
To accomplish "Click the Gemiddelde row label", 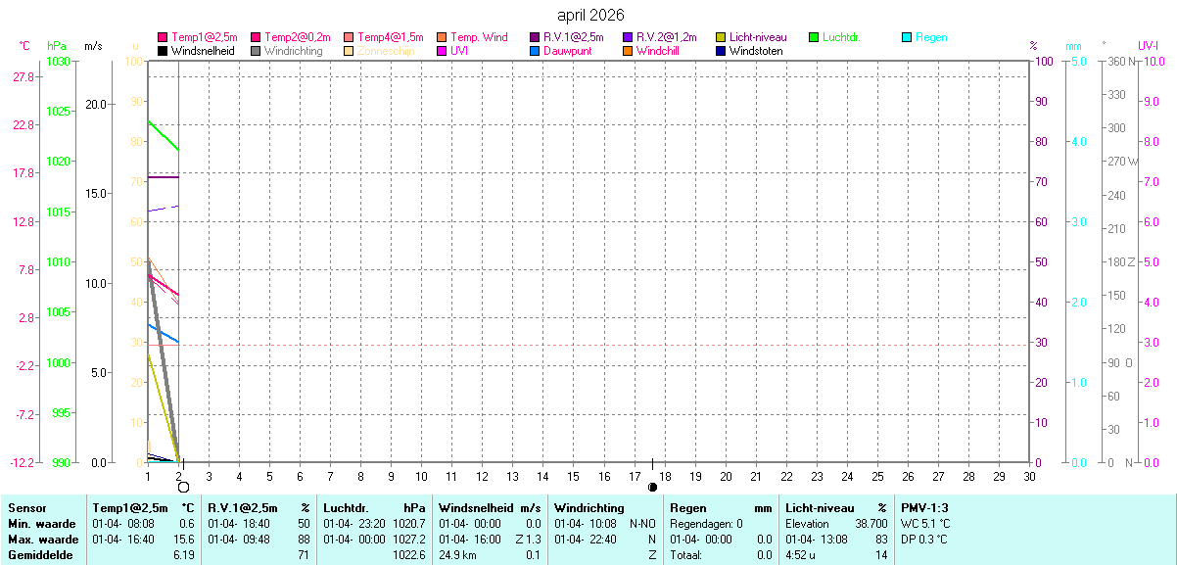I will point(37,555).
